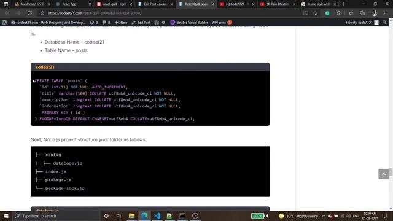Open Cortana circle icon
This screenshot has height=221, width=393.
(x=106, y=215)
